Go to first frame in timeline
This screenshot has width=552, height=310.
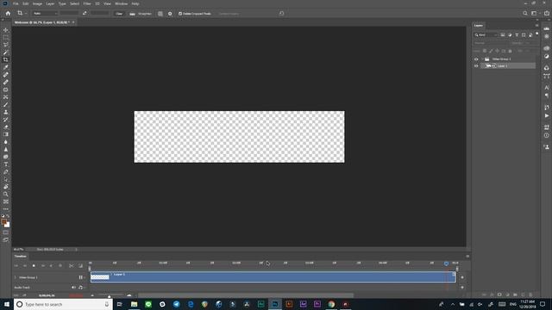click(16, 266)
